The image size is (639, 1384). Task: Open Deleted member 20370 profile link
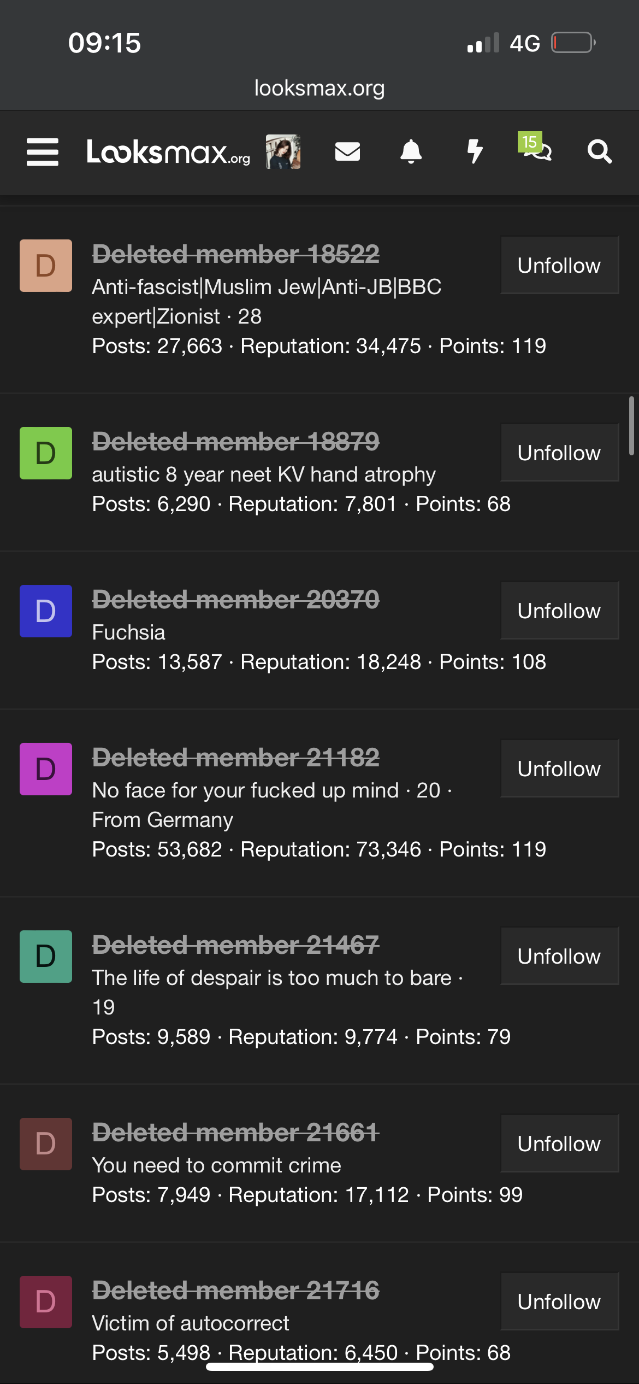[235, 600]
